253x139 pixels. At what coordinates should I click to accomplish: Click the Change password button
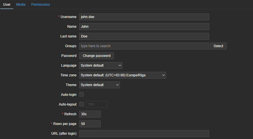click(96, 56)
